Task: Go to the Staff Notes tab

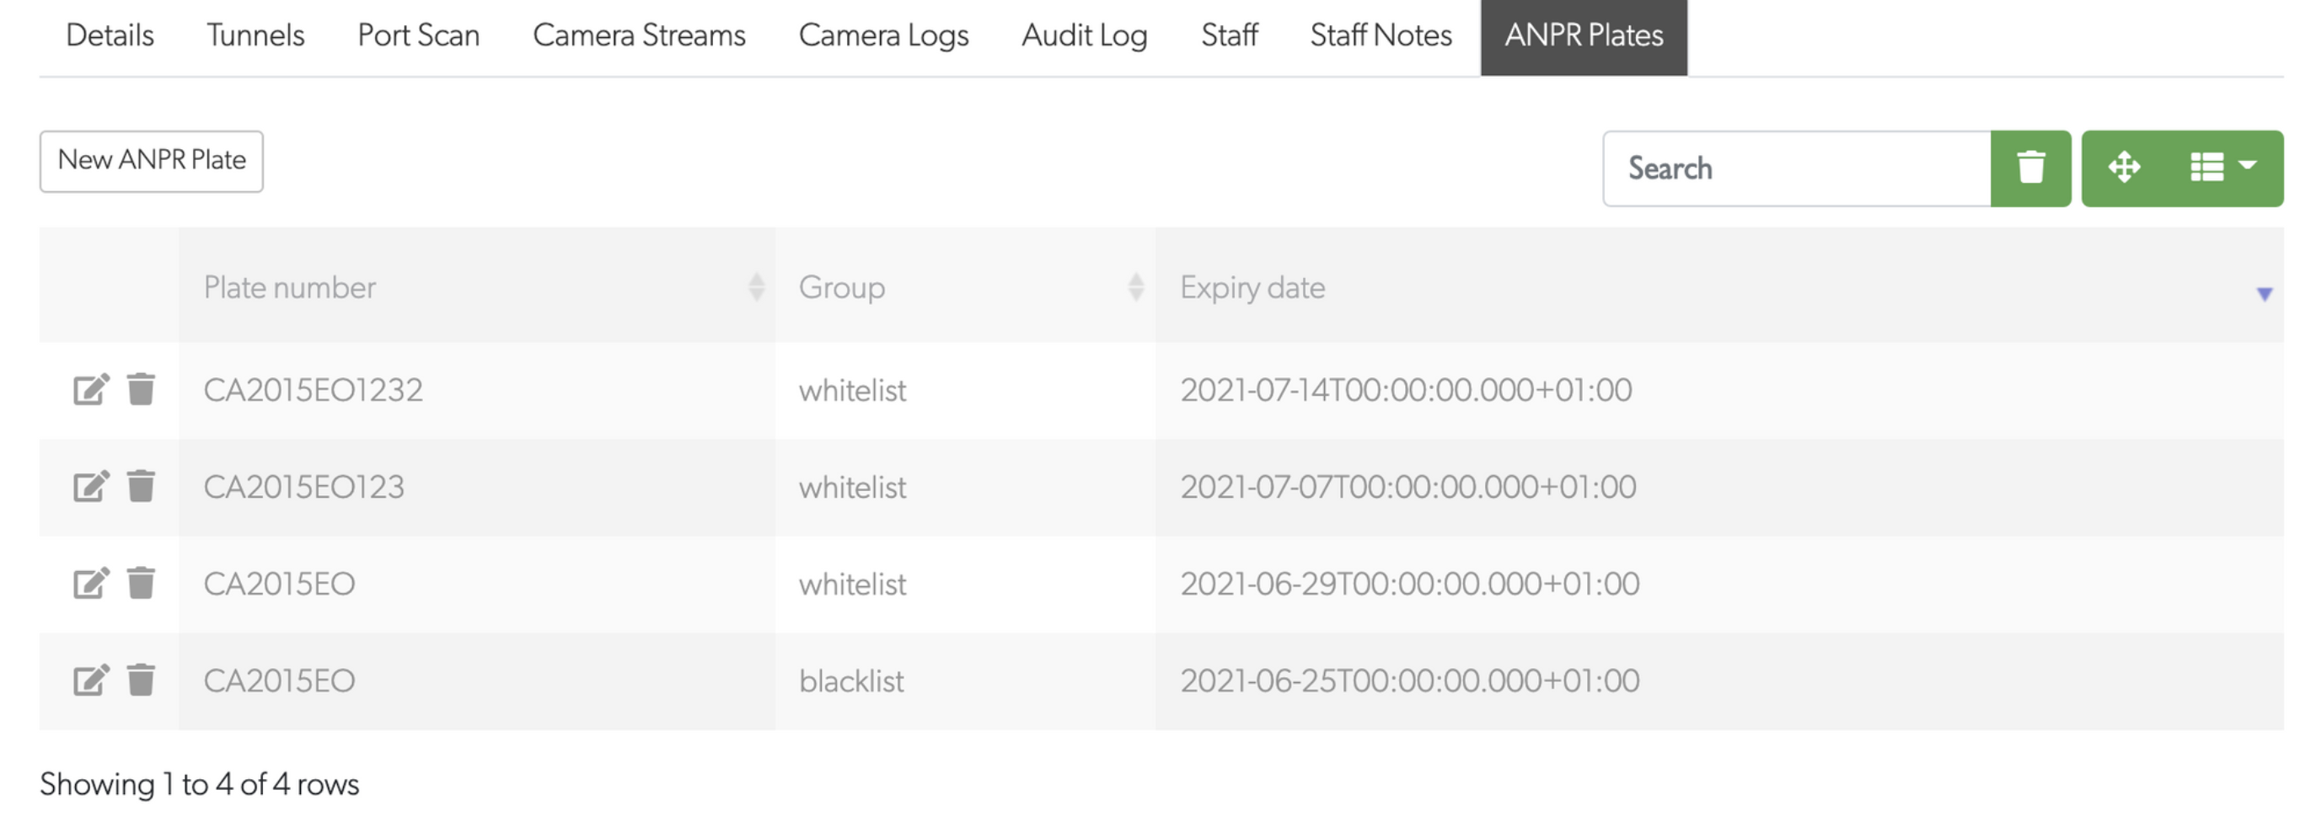Action: (1380, 36)
